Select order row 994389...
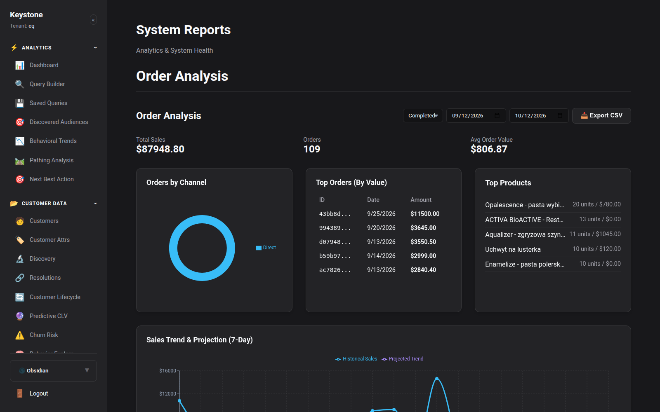Viewport: 660px width, 412px height. click(x=383, y=228)
